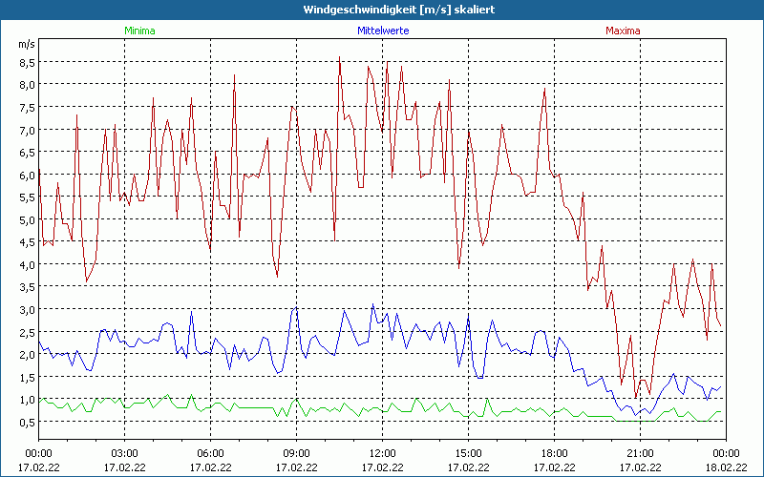This screenshot has width=764, height=477.
Task: Click the 17.02.22 date under 21:00
Action: pos(640,467)
